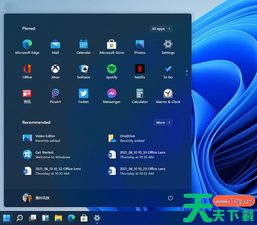Open Settings from the taskbar

coord(97,218)
